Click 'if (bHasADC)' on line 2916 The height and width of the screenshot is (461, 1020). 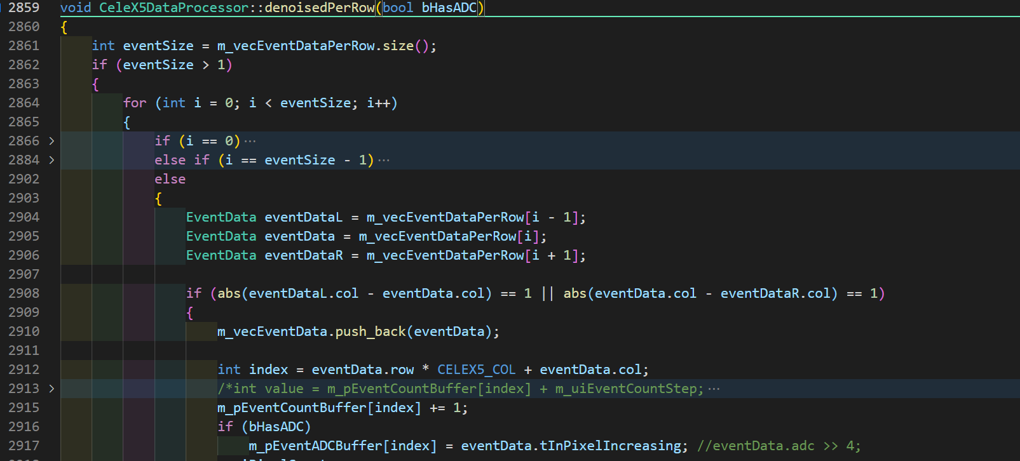click(x=264, y=427)
